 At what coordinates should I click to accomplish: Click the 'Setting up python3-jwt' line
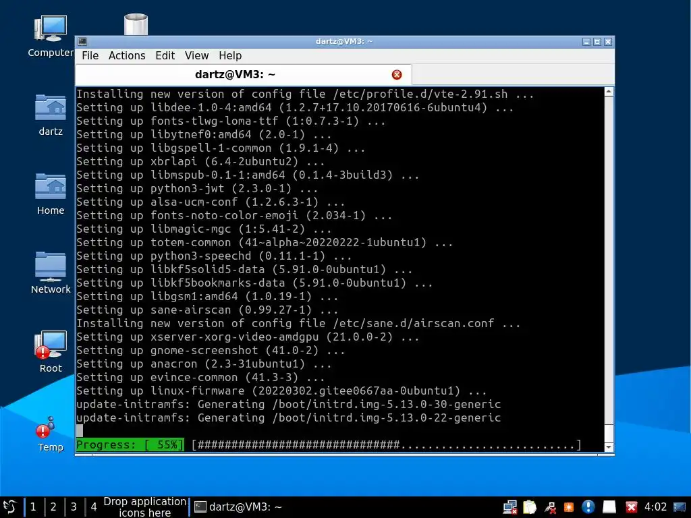(x=197, y=189)
